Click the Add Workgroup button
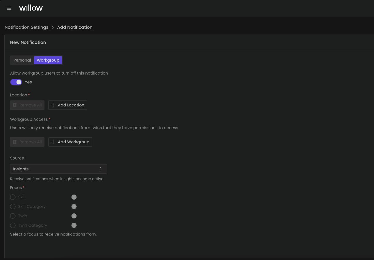This screenshot has height=260, width=374. 70,142
